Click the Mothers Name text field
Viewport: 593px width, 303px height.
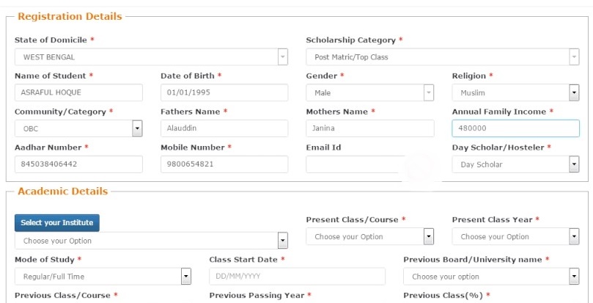click(370, 128)
